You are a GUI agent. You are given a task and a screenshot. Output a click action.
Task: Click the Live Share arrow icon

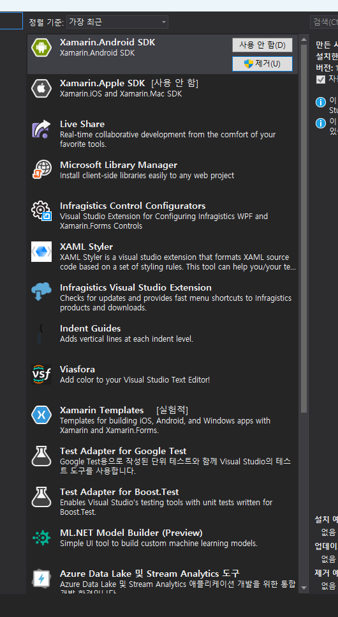click(x=41, y=130)
